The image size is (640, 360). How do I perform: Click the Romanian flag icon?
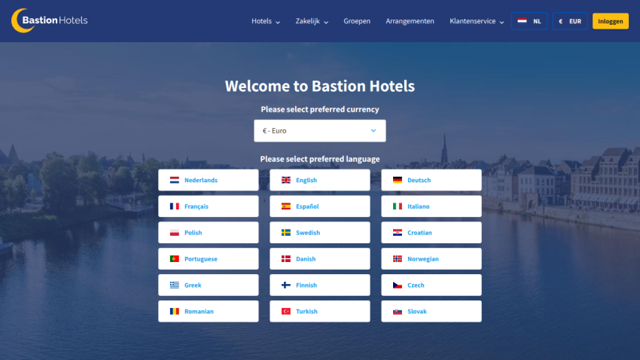tap(174, 312)
